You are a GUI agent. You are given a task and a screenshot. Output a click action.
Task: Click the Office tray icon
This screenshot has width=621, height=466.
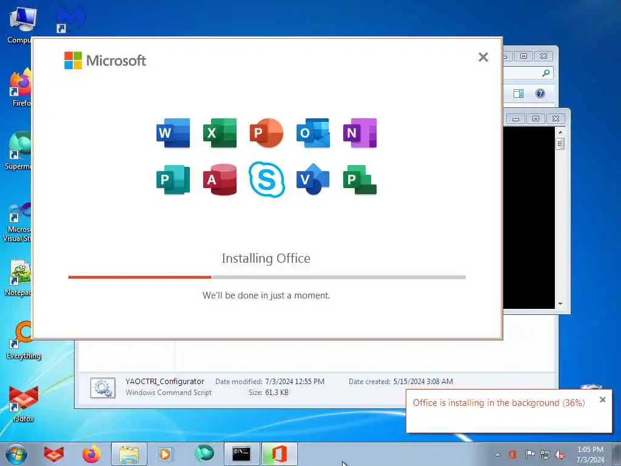click(512, 454)
